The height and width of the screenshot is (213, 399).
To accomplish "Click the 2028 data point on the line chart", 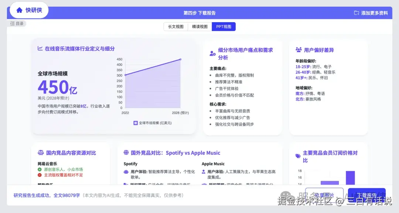I will click(180, 59).
